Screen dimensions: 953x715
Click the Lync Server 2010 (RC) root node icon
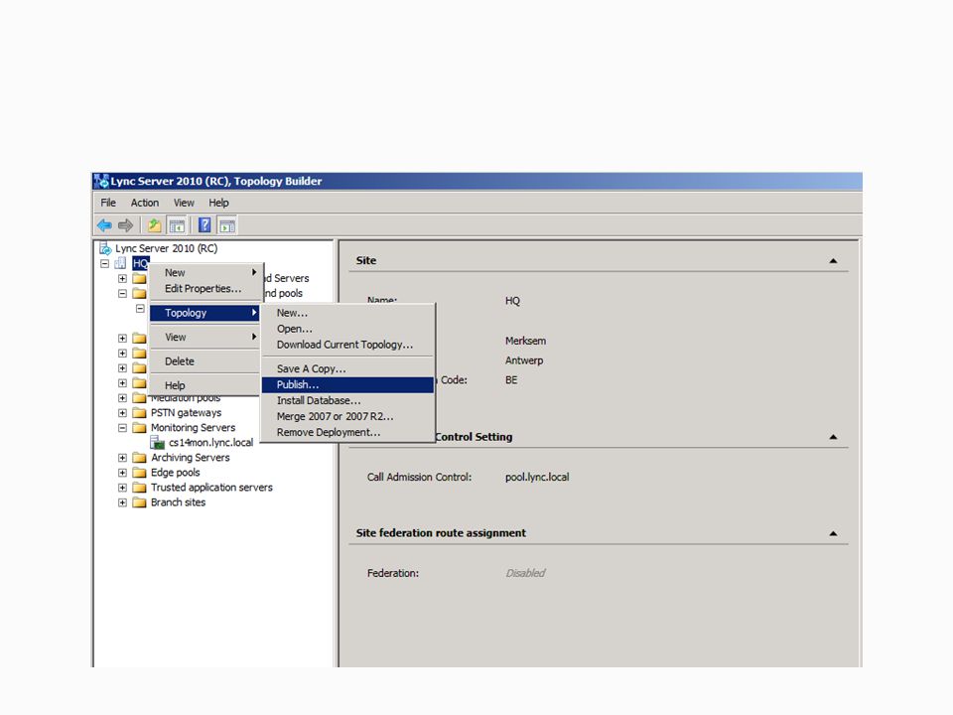pyautogui.click(x=105, y=248)
